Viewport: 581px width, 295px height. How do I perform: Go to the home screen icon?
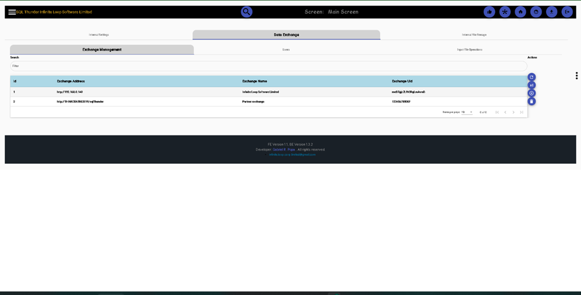[520, 12]
